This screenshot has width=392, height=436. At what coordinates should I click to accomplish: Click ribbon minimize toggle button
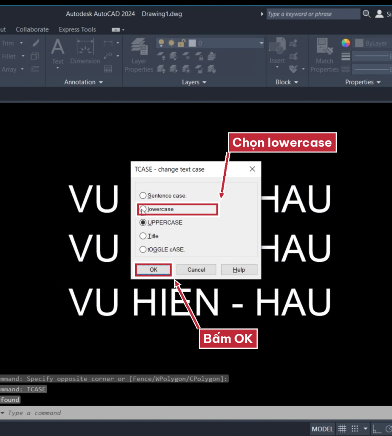[x=116, y=29]
